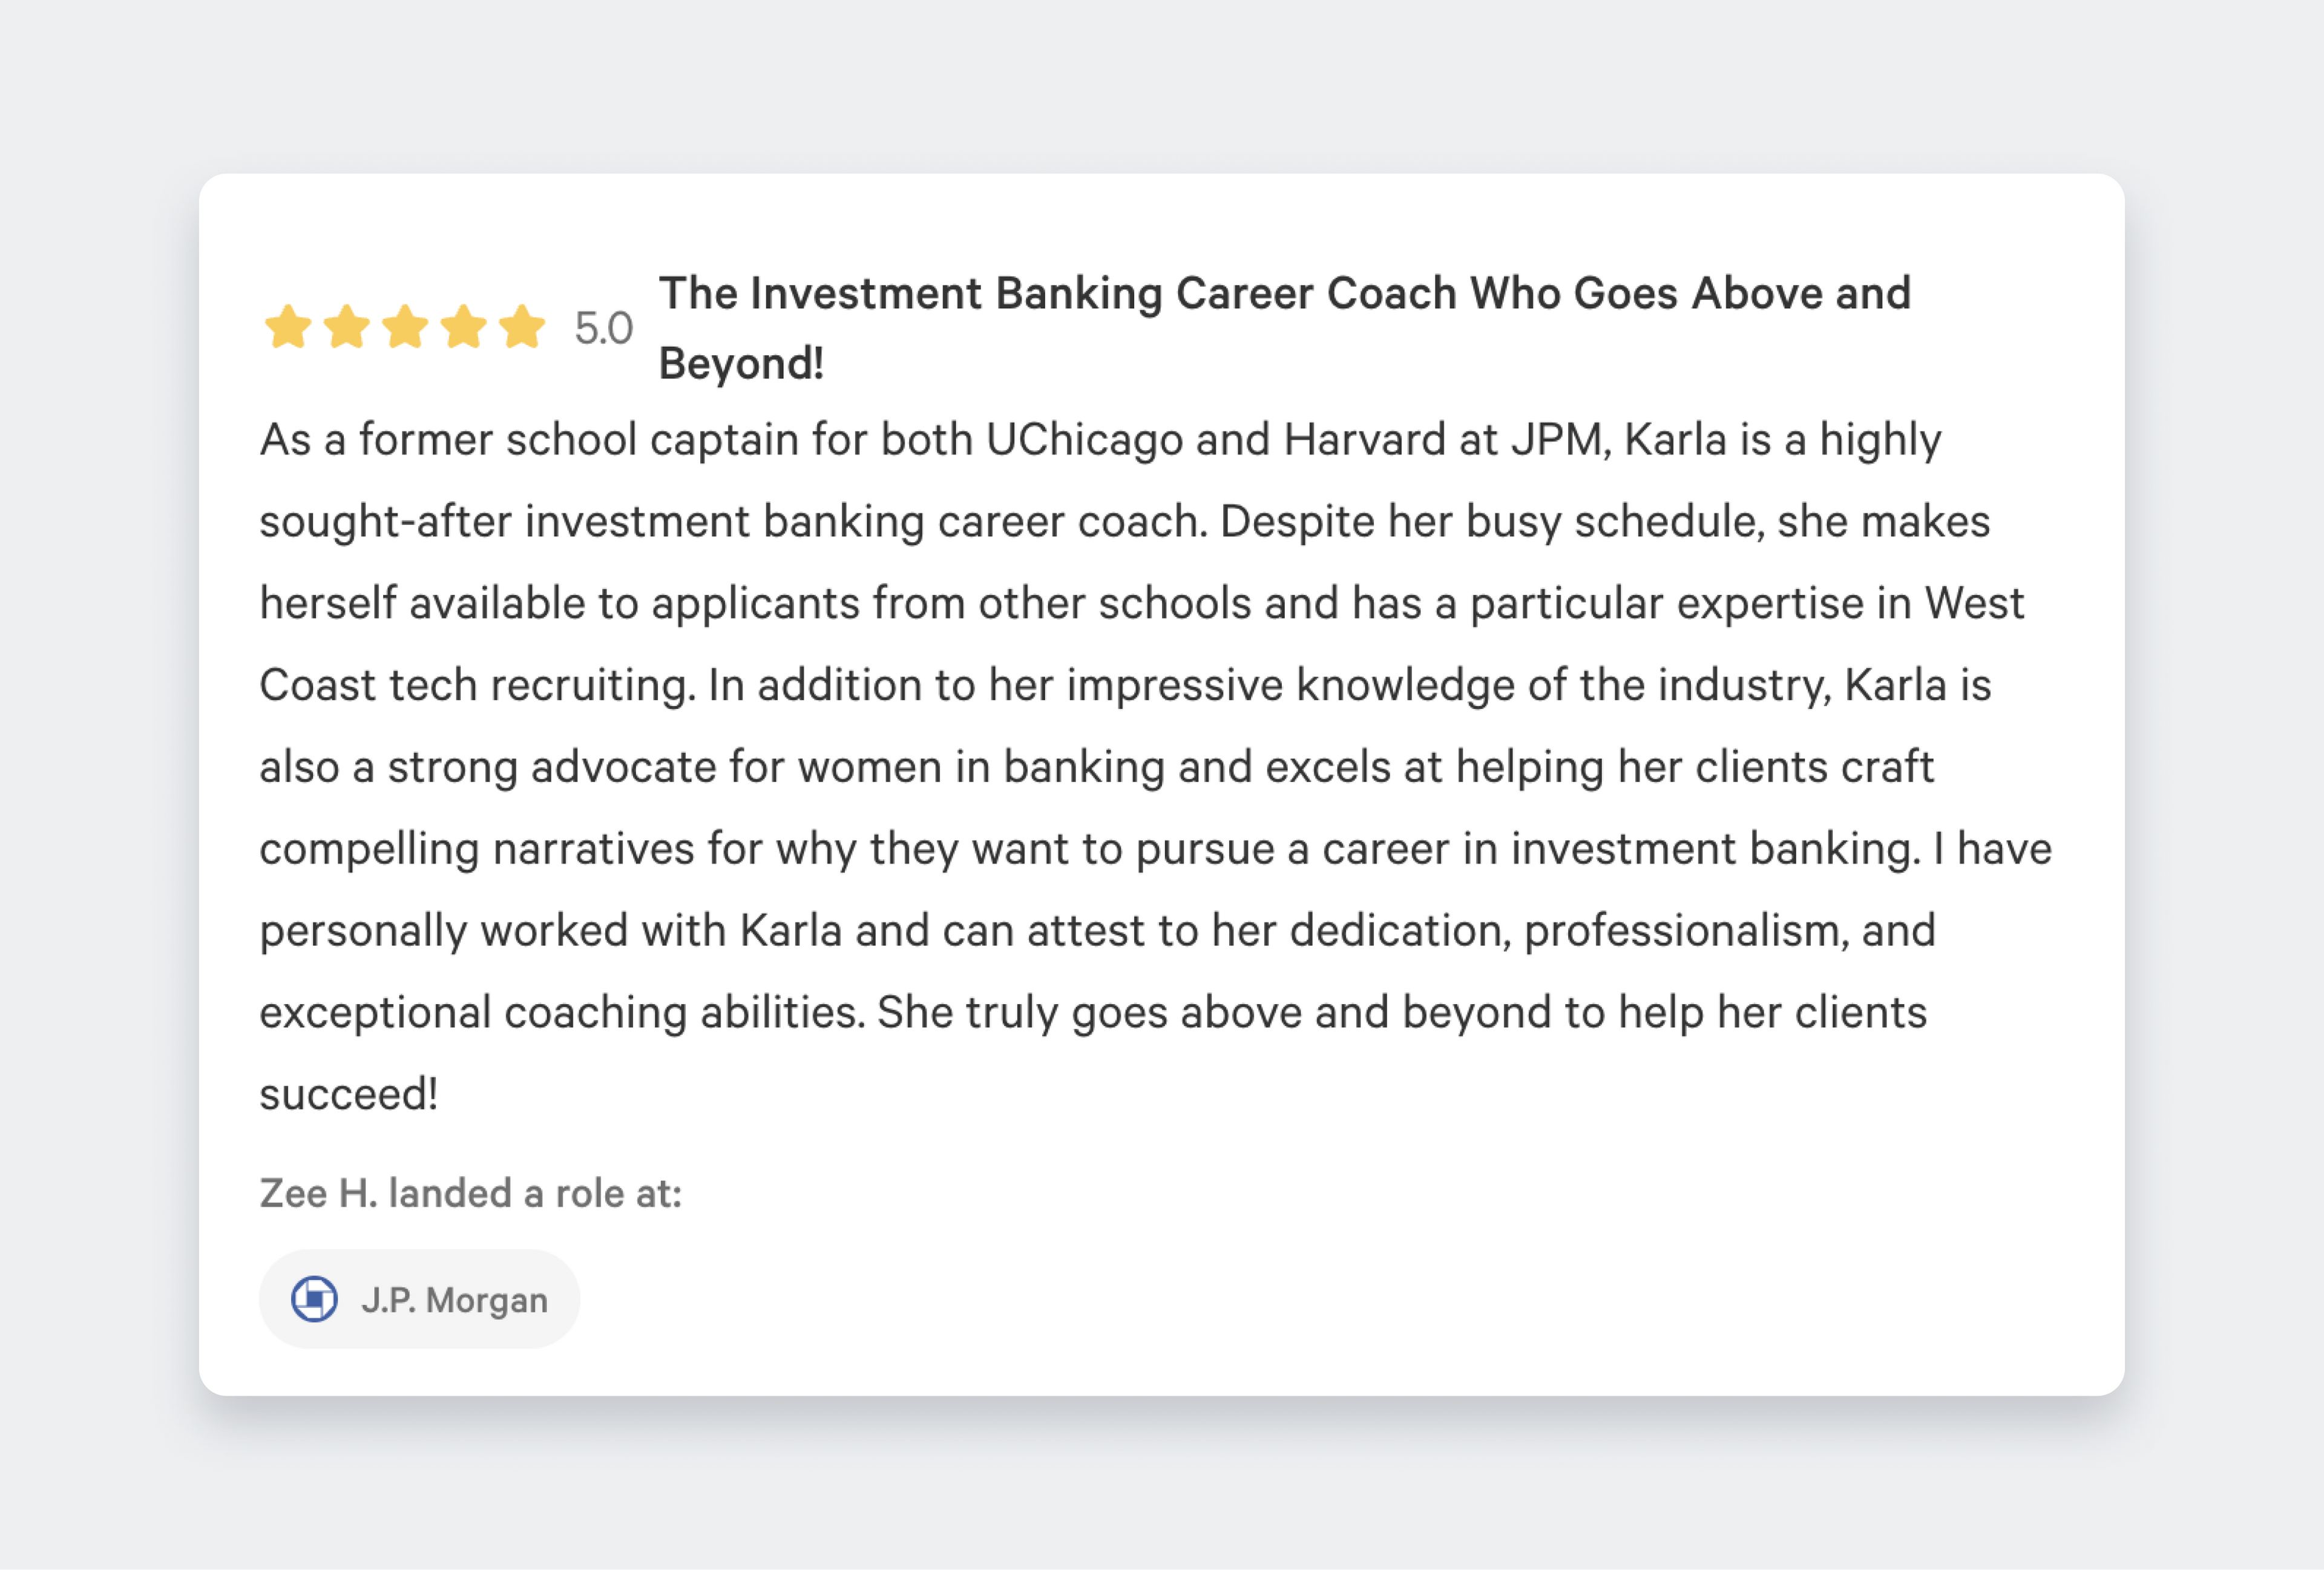The height and width of the screenshot is (1570, 2324).
Task: Click the phrase 'exceptional coaching abilities'
Action: [x=561, y=1013]
